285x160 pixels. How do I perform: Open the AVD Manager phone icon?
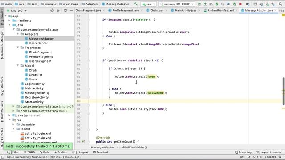[267, 4]
